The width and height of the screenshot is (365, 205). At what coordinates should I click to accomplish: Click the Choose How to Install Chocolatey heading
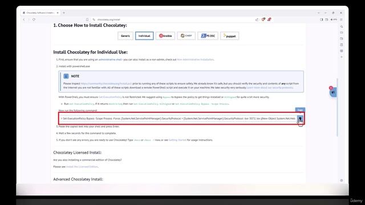90,25
